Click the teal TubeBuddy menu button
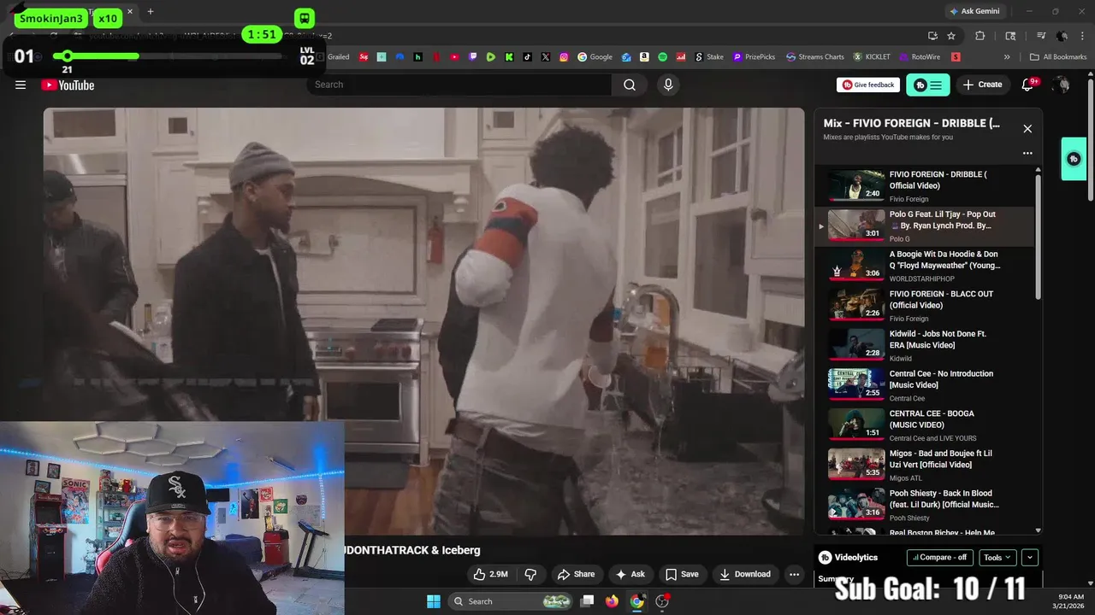Image resolution: width=1095 pixels, height=615 pixels. tap(928, 85)
